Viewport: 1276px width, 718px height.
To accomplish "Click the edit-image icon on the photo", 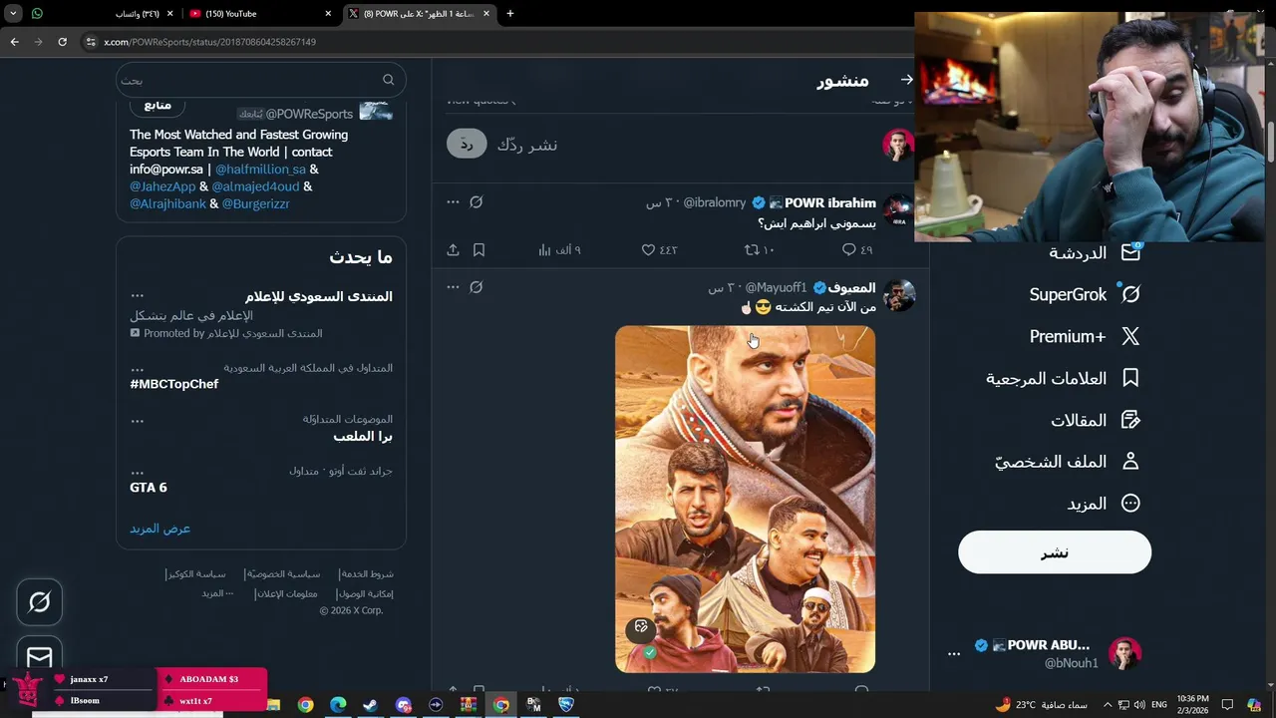I will tap(641, 627).
